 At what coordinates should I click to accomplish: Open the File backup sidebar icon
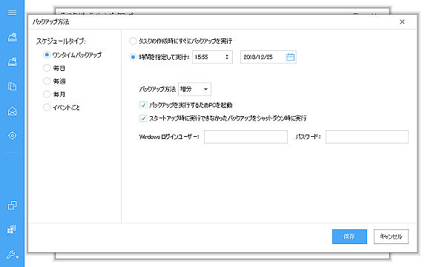coord(12,87)
